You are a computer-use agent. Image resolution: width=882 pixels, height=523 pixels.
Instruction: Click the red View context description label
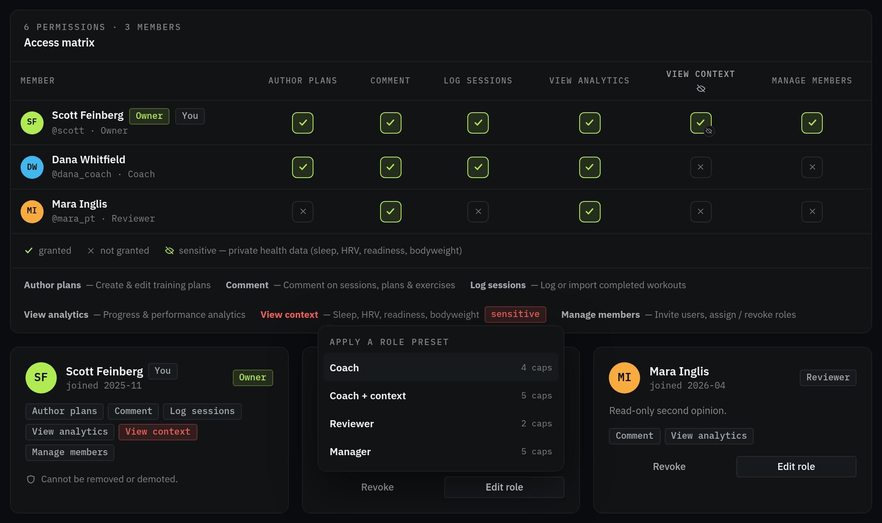289,315
